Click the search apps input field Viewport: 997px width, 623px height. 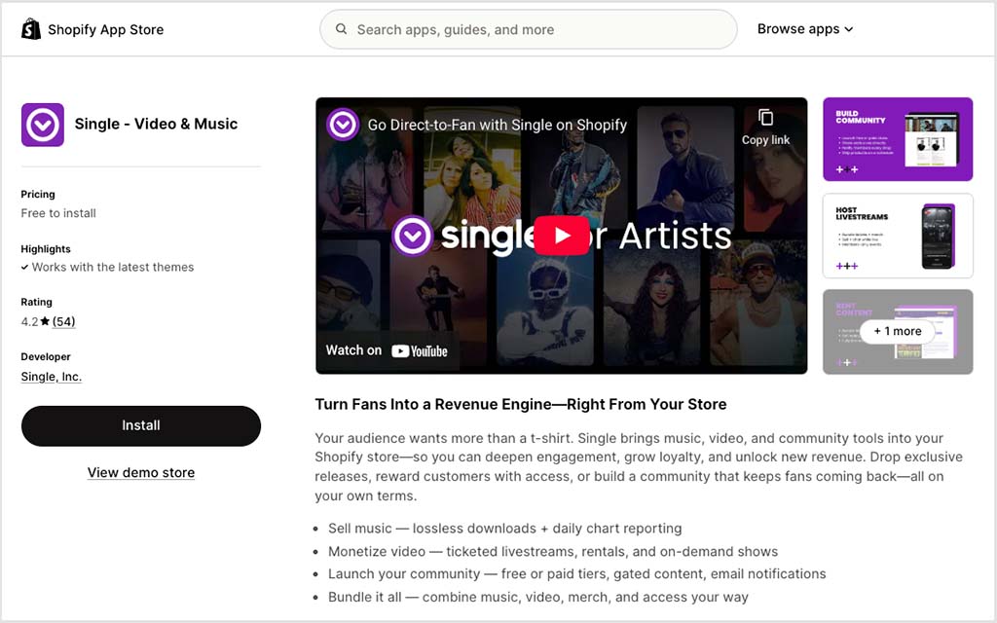(529, 29)
